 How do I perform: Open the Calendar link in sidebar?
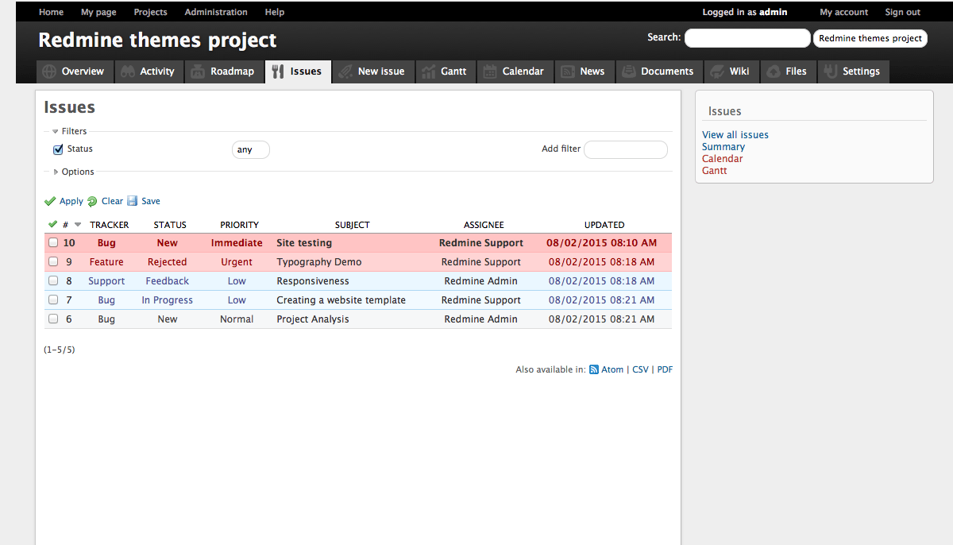[x=723, y=159]
